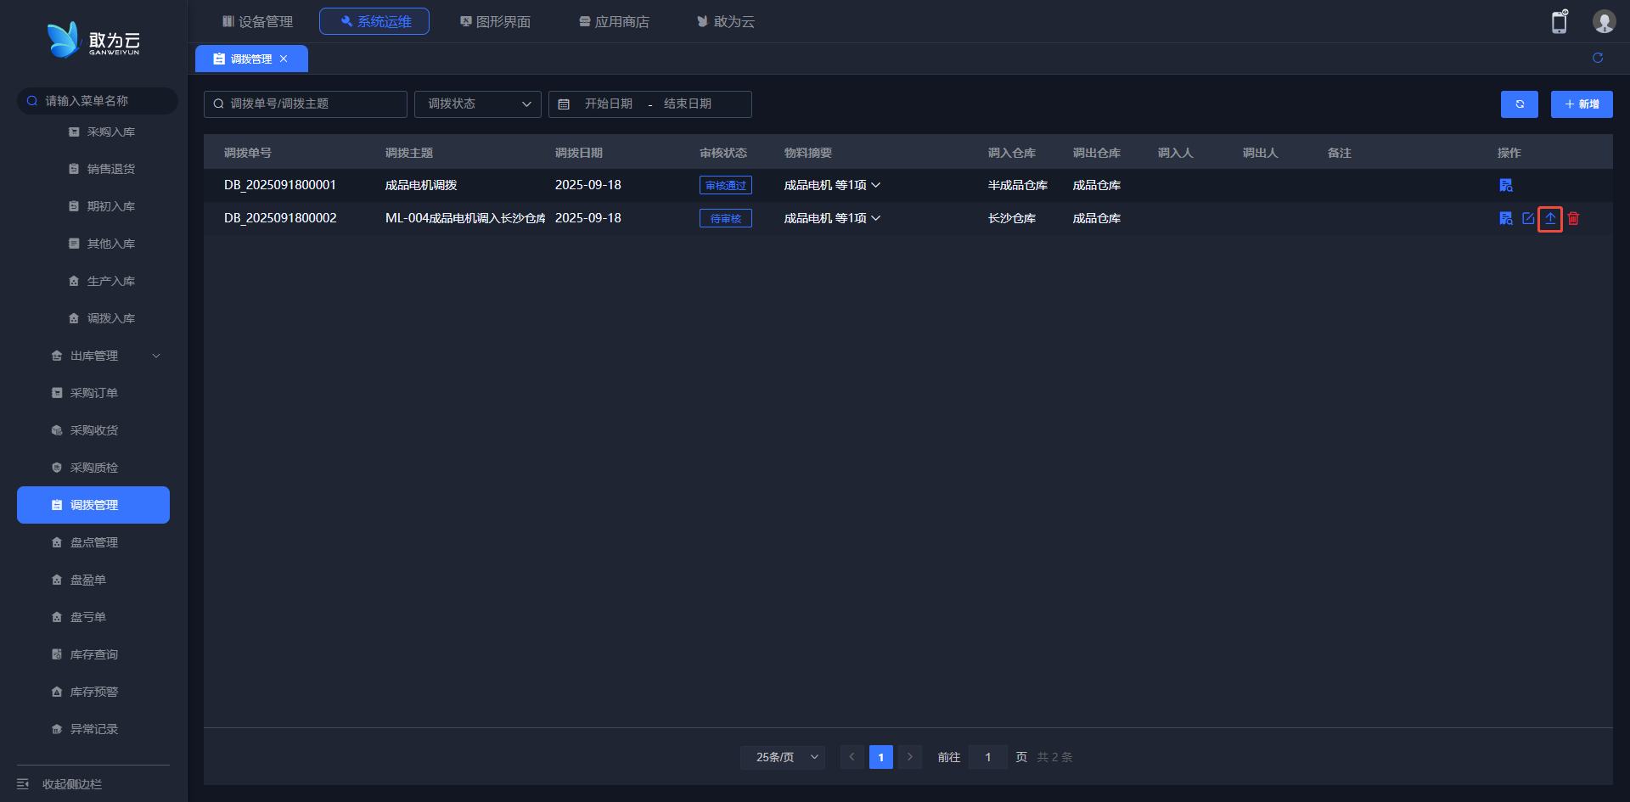The height and width of the screenshot is (802, 1630).
Task: Expand material summary for DB_2025091800001
Action: tap(876, 185)
